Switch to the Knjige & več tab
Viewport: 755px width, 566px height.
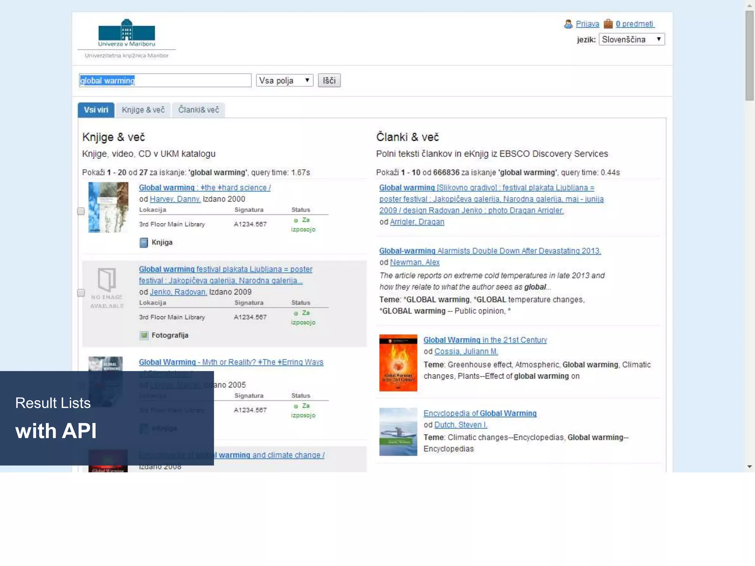click(143, 110)
